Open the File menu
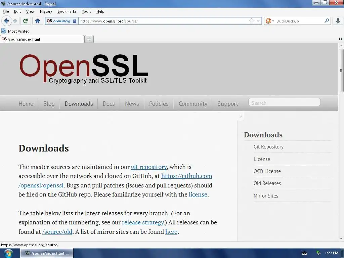 (x=6, y=11)
